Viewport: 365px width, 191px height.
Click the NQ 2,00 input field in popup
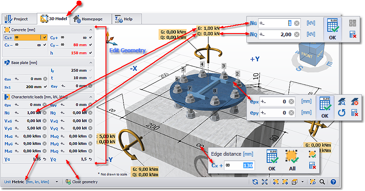[x=279, y=34]
